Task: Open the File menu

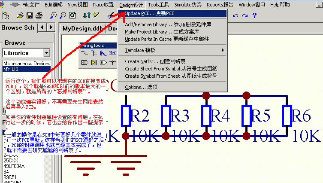Action: tap(31, 5)
